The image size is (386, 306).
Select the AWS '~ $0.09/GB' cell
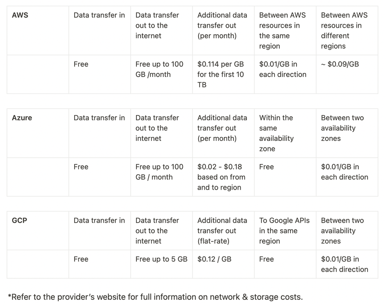click(x=347, y=74)
